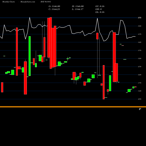Select the low value 'L: 1144.17'
The image size is (146, 146).
pyautogui.click(x=78, y=9)
